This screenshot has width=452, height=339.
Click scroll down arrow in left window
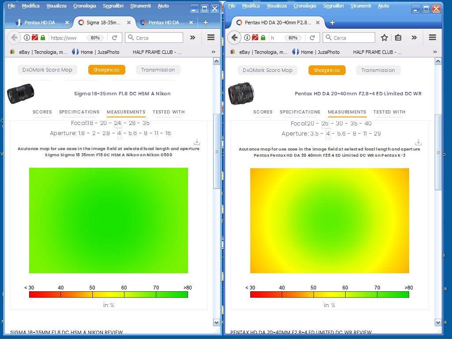coord(216,322)
